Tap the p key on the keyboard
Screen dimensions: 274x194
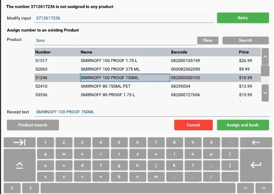212,154
